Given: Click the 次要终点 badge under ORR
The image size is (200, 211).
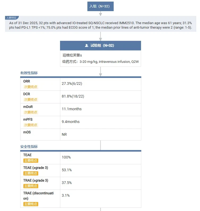Looking at the screenshot, I should point(31,87).
